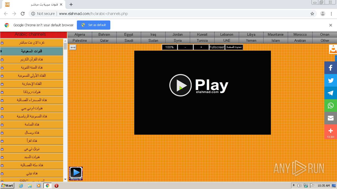337x189 pixels.
Task: Open the Chrome three-dot menu
Action: click(x=331, y=14)
